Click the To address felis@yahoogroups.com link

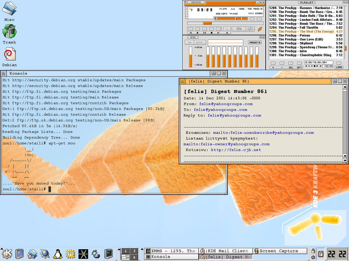pyautogui.click(x=220, y=110)
